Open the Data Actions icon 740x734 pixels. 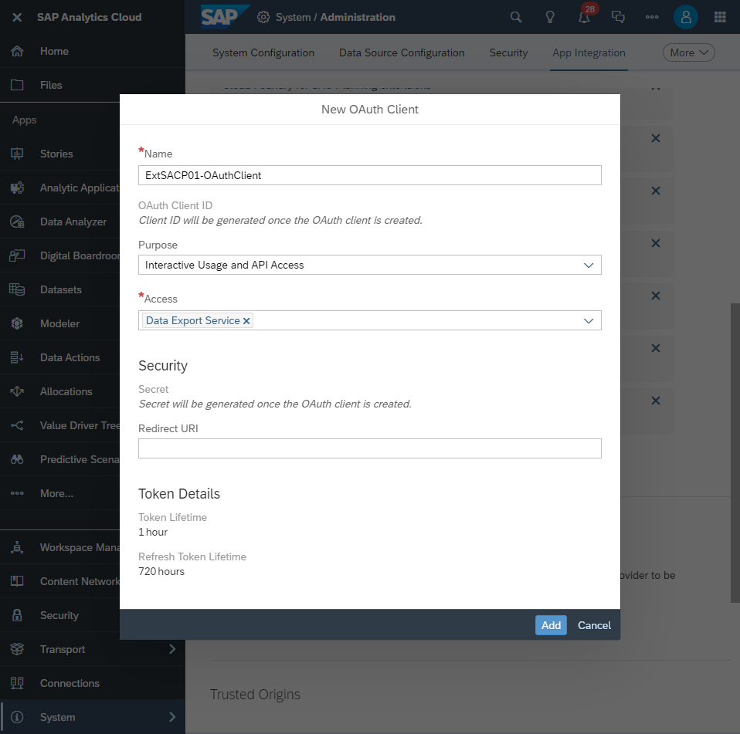[x=17, y=357]
